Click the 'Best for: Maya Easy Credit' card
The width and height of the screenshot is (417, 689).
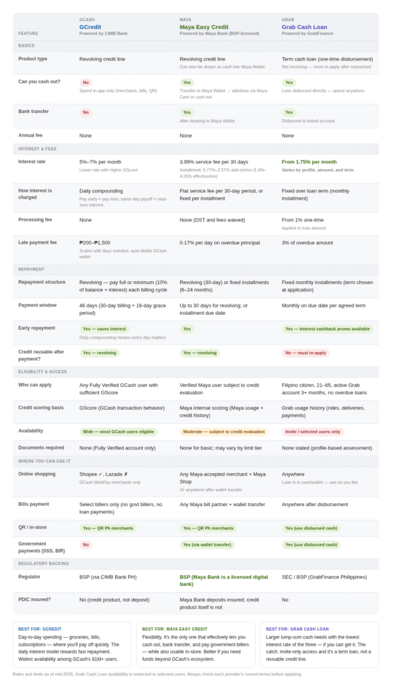(x=196, y=645)
